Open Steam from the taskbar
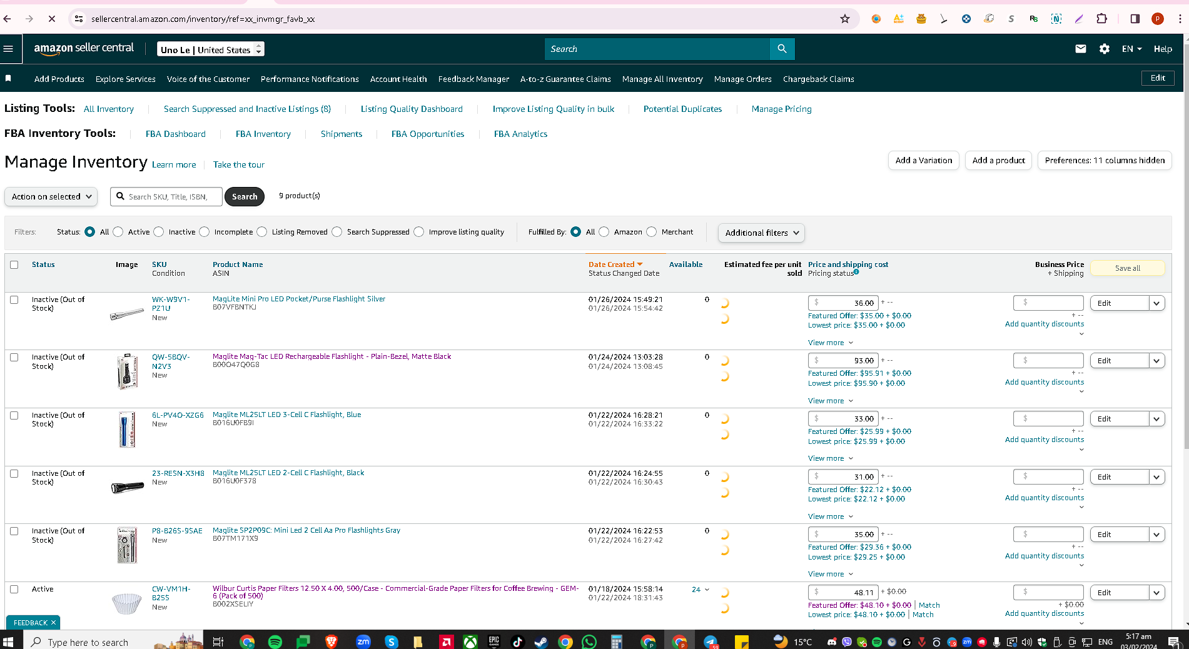Image resolution: width=1189 pixels, height=649 pixels. pos(541,641)
